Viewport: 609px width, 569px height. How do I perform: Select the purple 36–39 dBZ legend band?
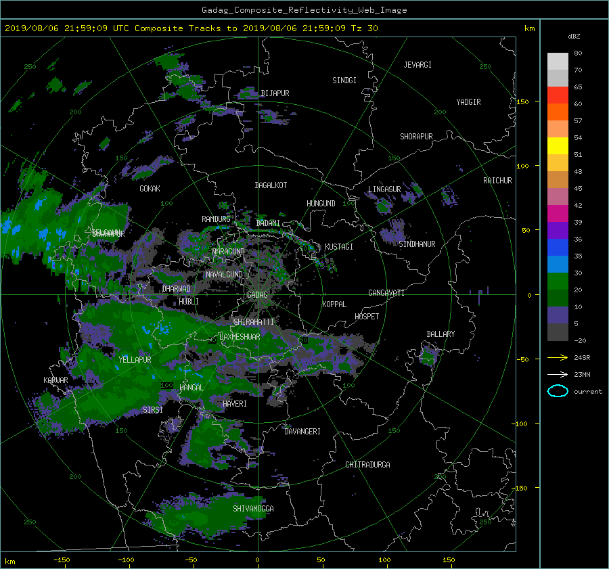558,230
